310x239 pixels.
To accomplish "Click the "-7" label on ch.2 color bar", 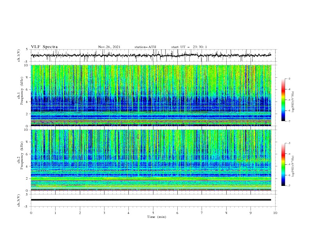I will (x=289, y=186).
